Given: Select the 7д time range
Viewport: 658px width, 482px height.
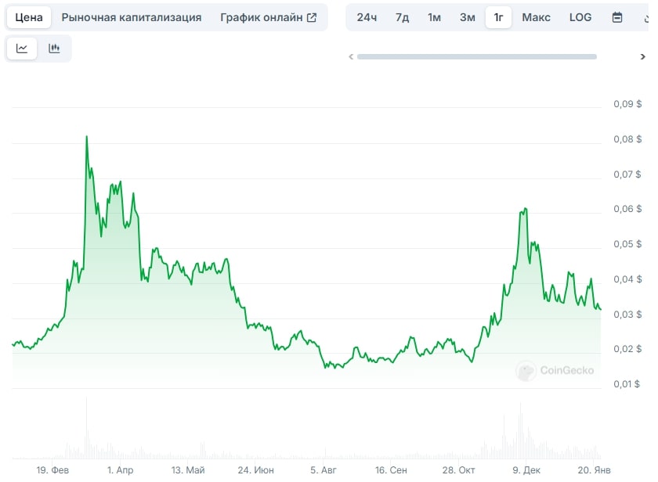Looking at the screenshot, I should 402,17.
